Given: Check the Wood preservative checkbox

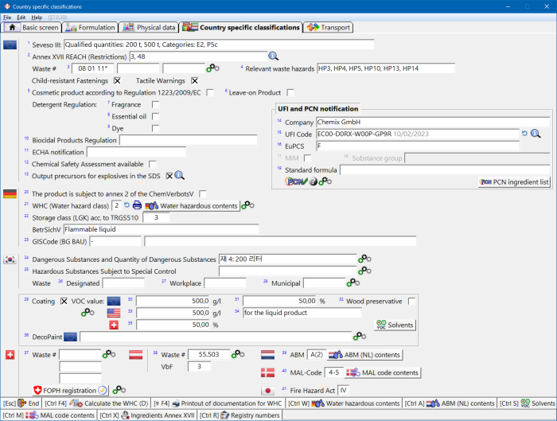Looking at the screenshot, I should (x=412, y=301).
